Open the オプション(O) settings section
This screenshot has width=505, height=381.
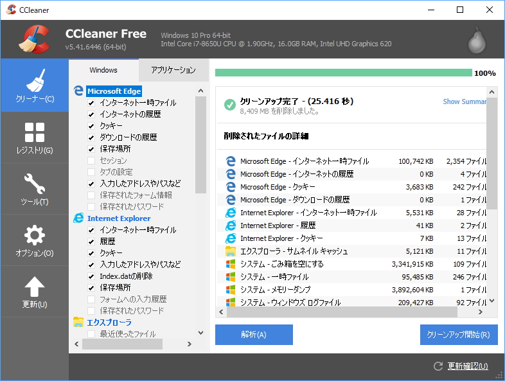35,240
